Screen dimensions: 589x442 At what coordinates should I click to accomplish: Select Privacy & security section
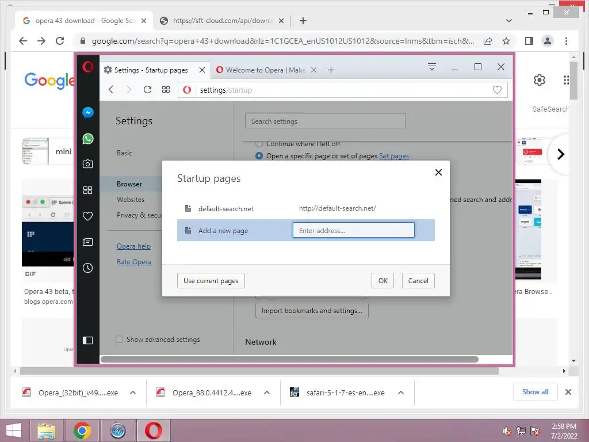tap(139, 215)
